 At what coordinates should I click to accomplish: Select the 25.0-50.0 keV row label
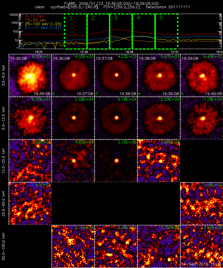pyautogui.click(x=3, y=204)
